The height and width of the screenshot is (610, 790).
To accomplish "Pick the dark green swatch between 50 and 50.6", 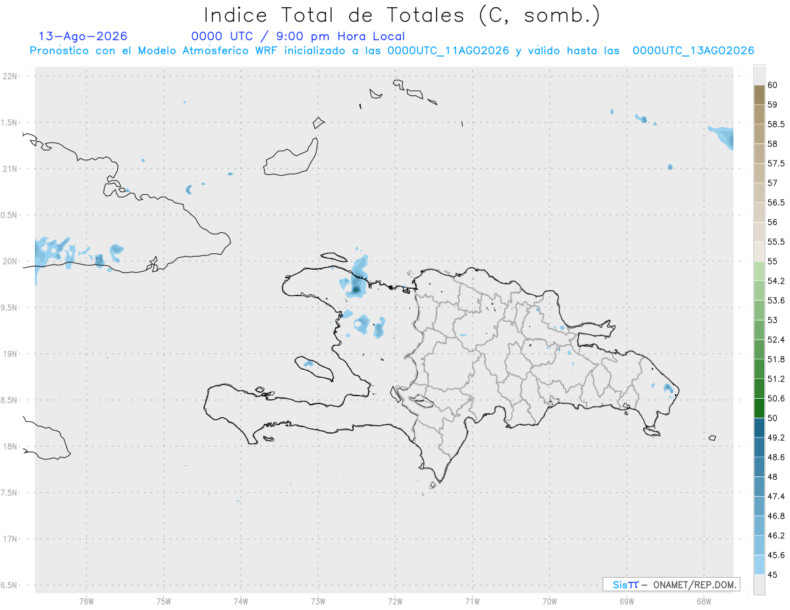I will click(759, 409).
